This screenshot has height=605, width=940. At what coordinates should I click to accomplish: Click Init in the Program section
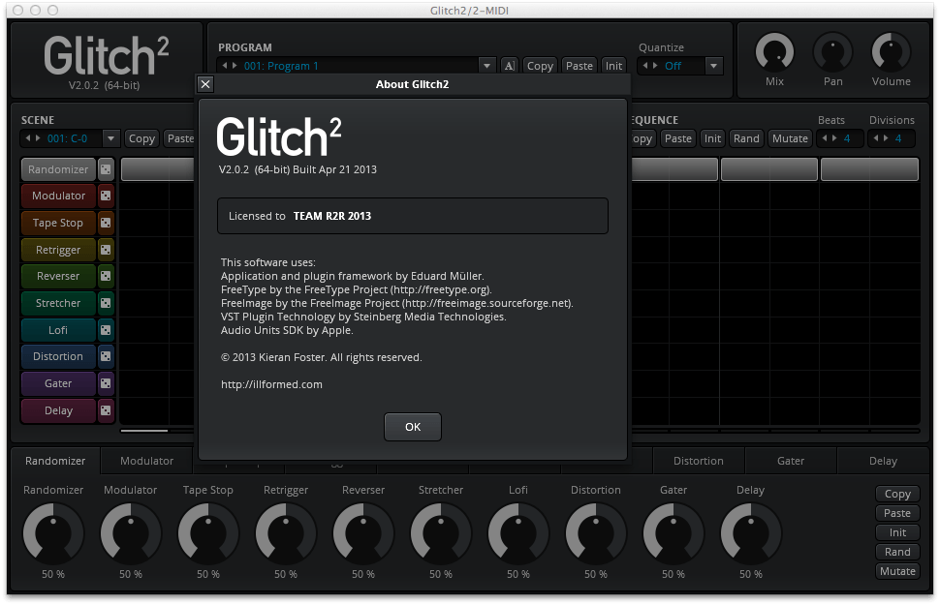pyautogui.click(x=613, y=66)
